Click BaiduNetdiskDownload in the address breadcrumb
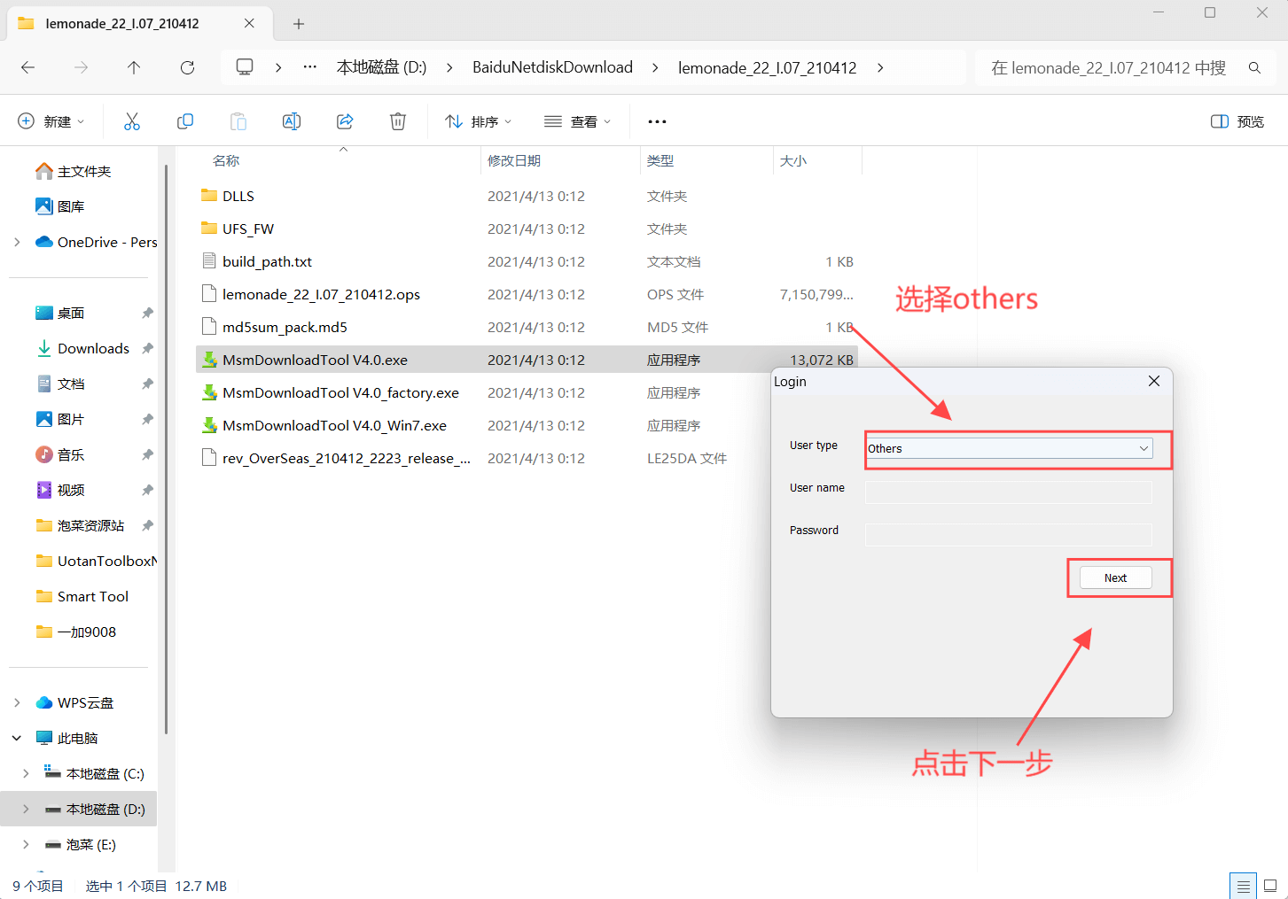 click(x=552, y=67)
